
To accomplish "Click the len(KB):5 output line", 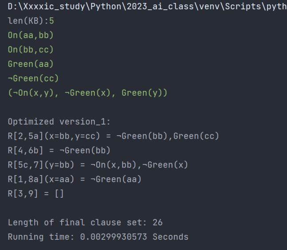I will tap(31, 21).
